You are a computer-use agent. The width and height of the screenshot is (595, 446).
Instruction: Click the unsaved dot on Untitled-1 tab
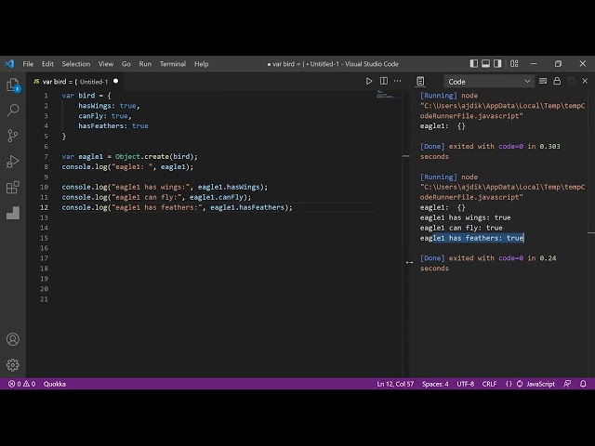[x=115, y=81]
